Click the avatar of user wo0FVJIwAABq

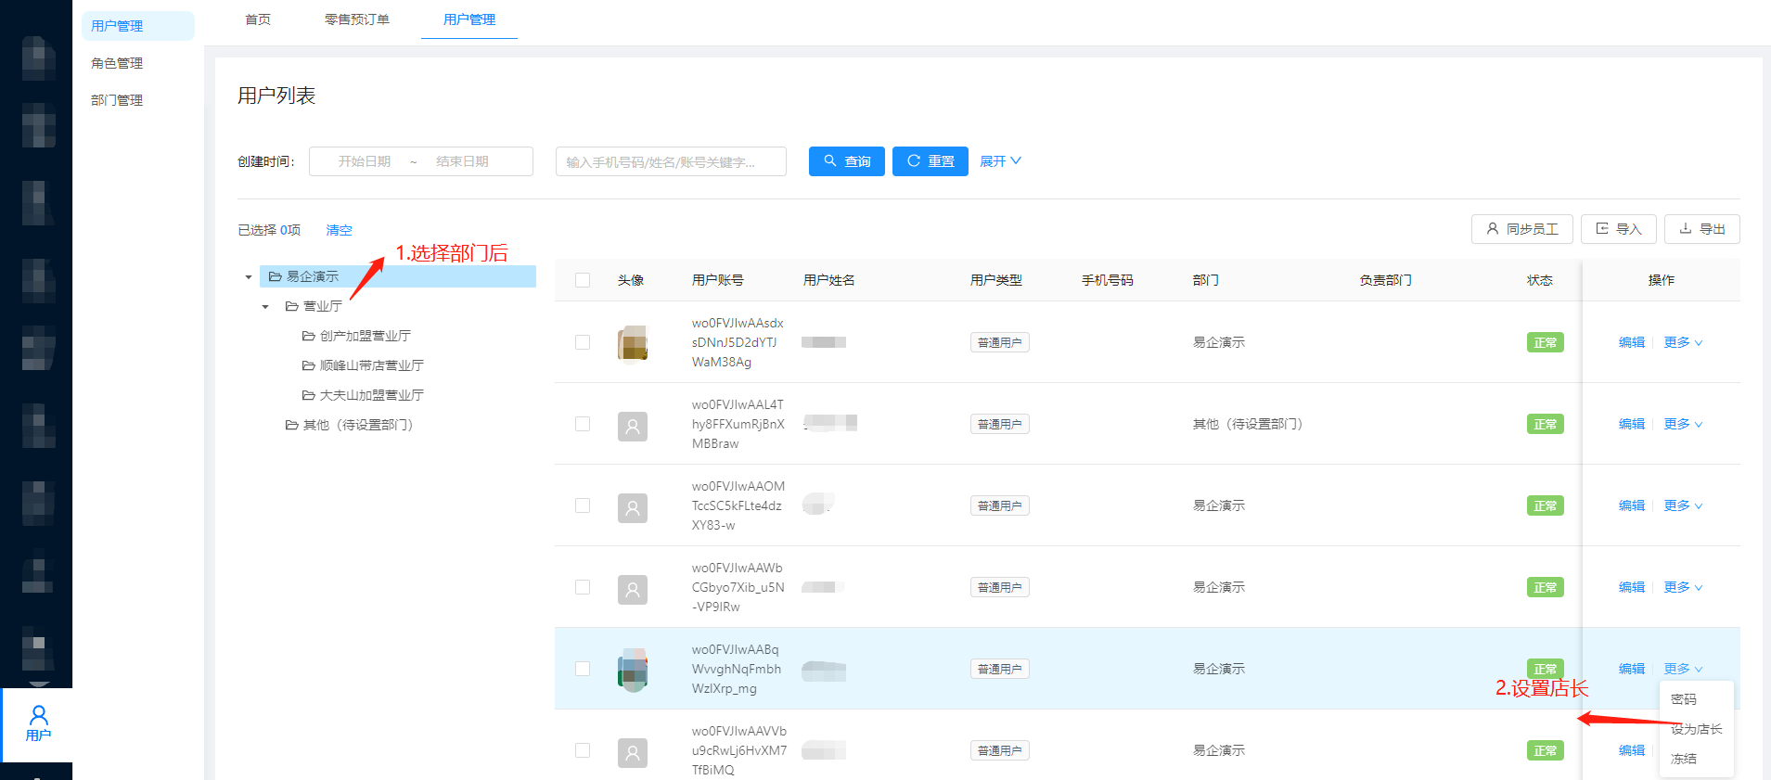[x=633, y=670]
